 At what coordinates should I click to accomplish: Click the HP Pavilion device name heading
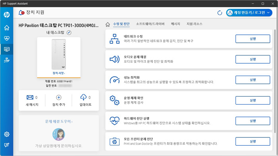(59, 25)
